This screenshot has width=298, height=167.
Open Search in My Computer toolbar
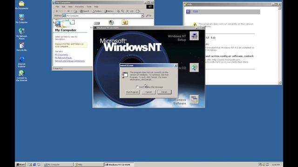click(85, 11)
